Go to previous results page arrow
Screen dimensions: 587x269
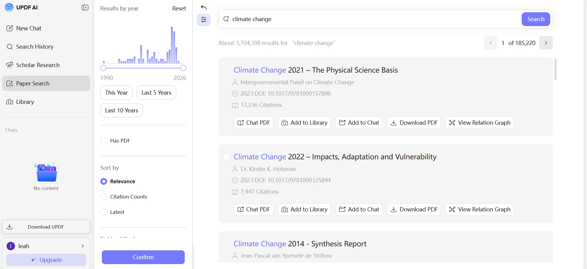click(x=491, y=43)
